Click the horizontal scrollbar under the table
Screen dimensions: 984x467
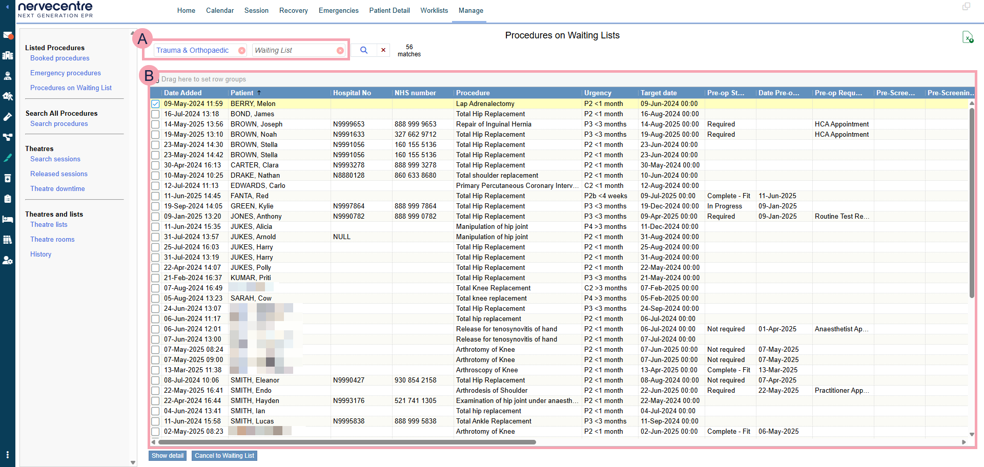point(347,442)
